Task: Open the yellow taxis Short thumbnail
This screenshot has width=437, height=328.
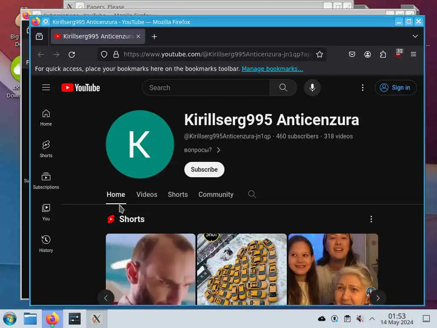Action: (242, 269)
